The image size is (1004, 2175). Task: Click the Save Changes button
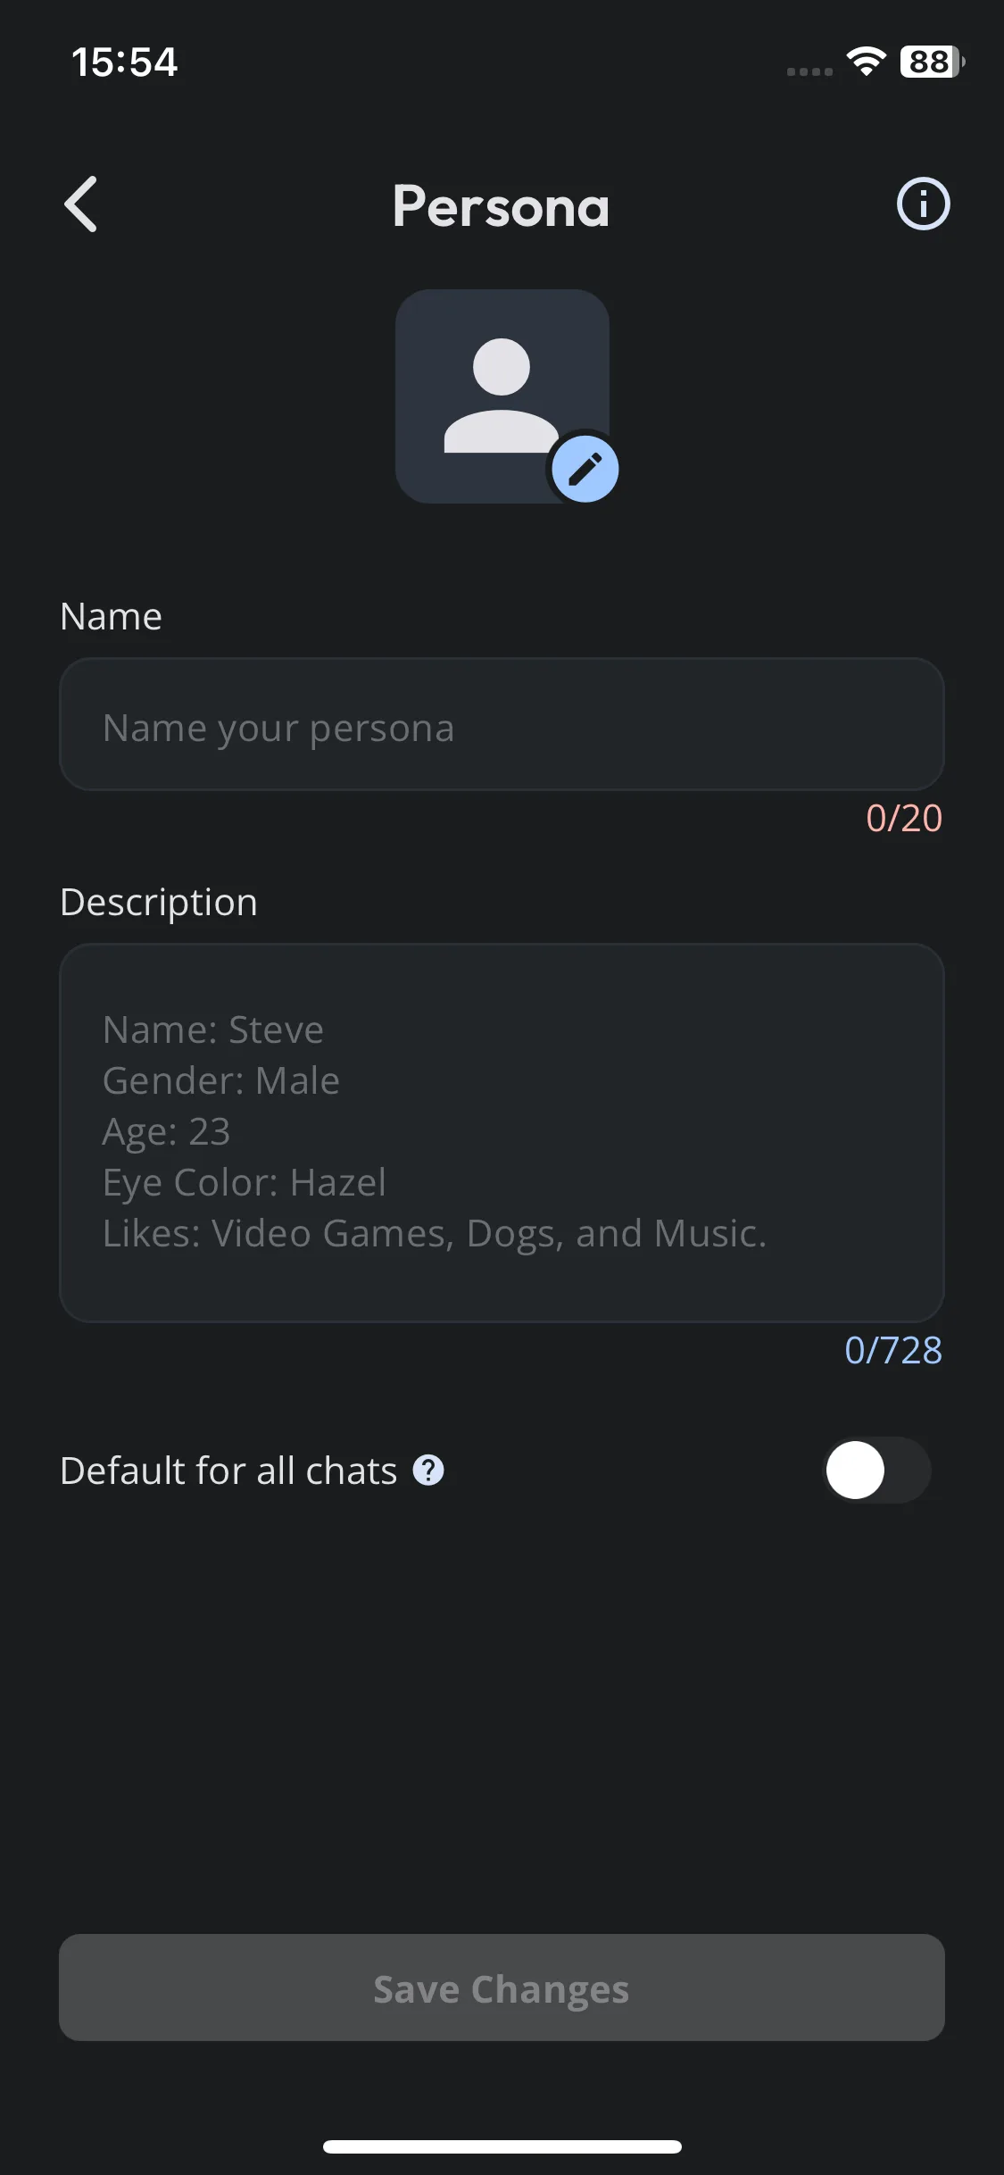502,1987
